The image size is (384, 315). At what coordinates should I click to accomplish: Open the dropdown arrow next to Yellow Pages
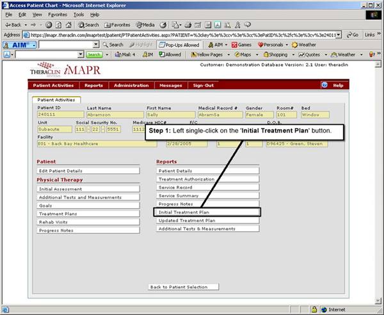228,54
